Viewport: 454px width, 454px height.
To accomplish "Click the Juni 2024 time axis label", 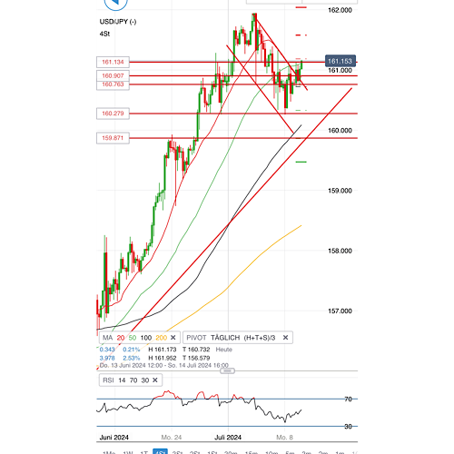I will coord(114,438).
